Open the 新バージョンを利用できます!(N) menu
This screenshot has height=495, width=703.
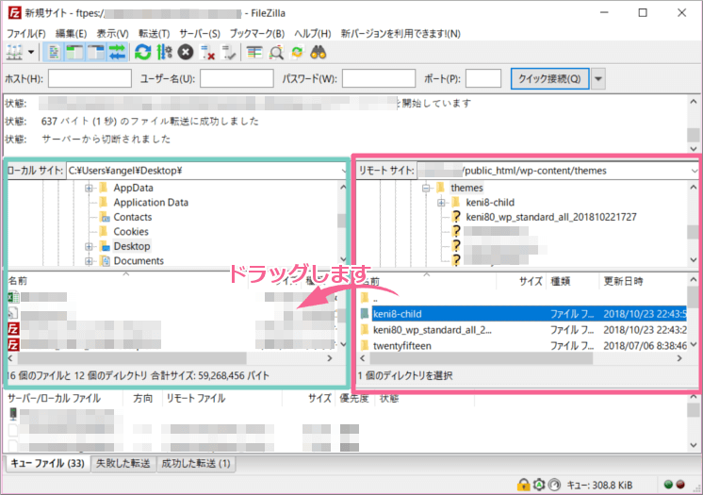coord(401,34)
